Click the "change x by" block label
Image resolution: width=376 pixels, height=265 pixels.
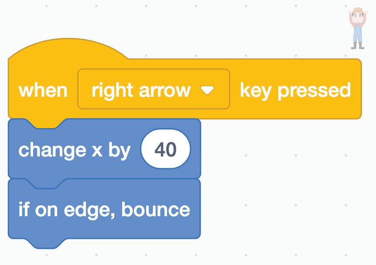click(74, 150)
